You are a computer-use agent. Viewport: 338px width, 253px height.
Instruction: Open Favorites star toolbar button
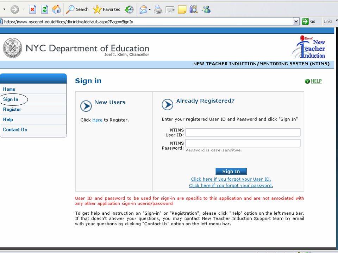(106, 9)
